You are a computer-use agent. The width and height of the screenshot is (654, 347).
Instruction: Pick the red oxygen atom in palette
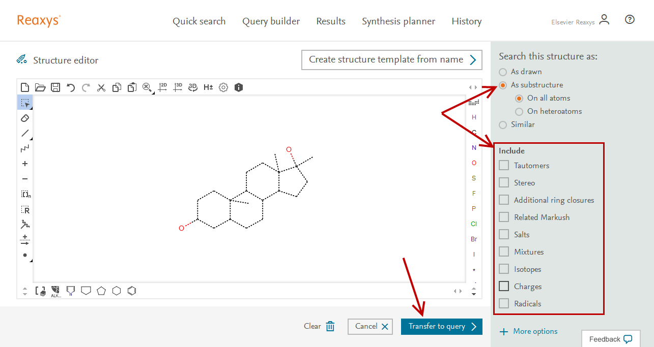click(x=474, y=163)
